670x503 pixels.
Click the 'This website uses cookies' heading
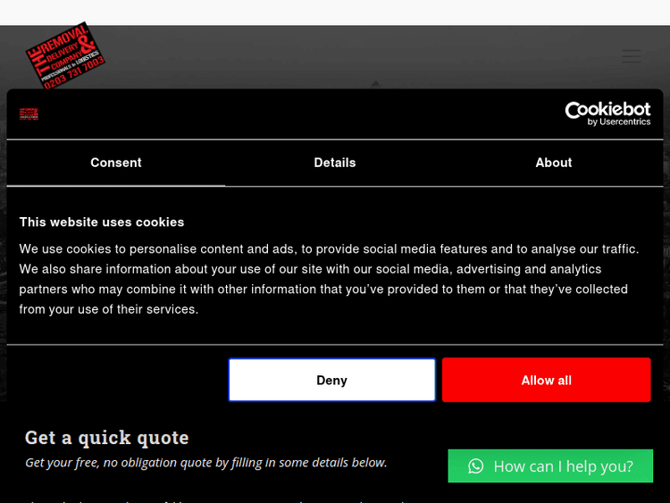click(x=102, y=222)
